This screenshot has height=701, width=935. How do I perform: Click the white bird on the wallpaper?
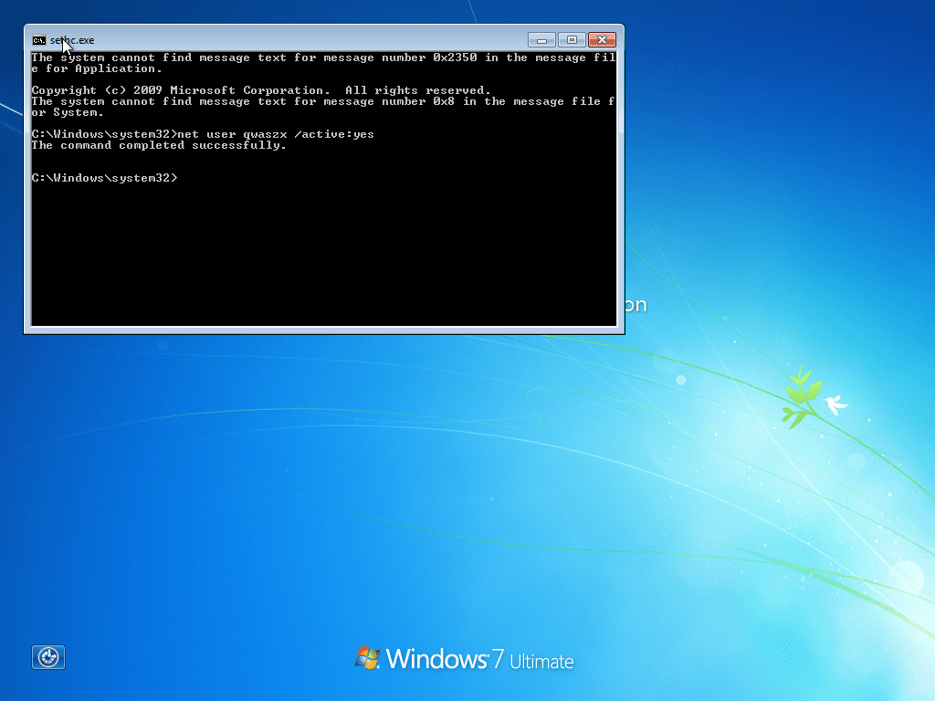pyautogui.click(x=836, y=403)
